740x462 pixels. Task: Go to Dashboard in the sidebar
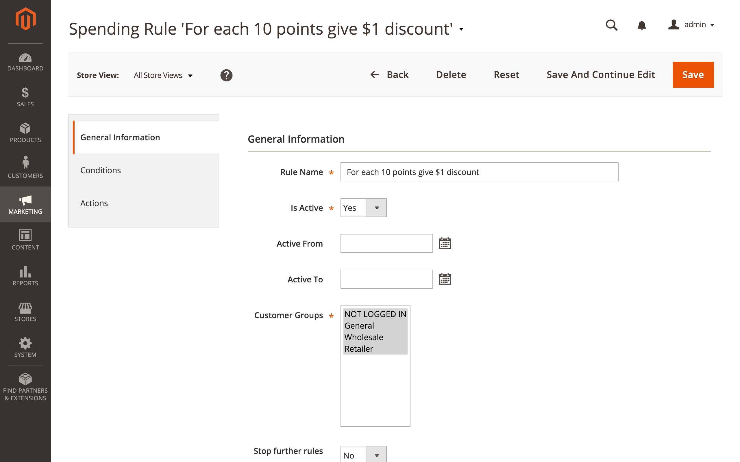[x=25, y=62]
